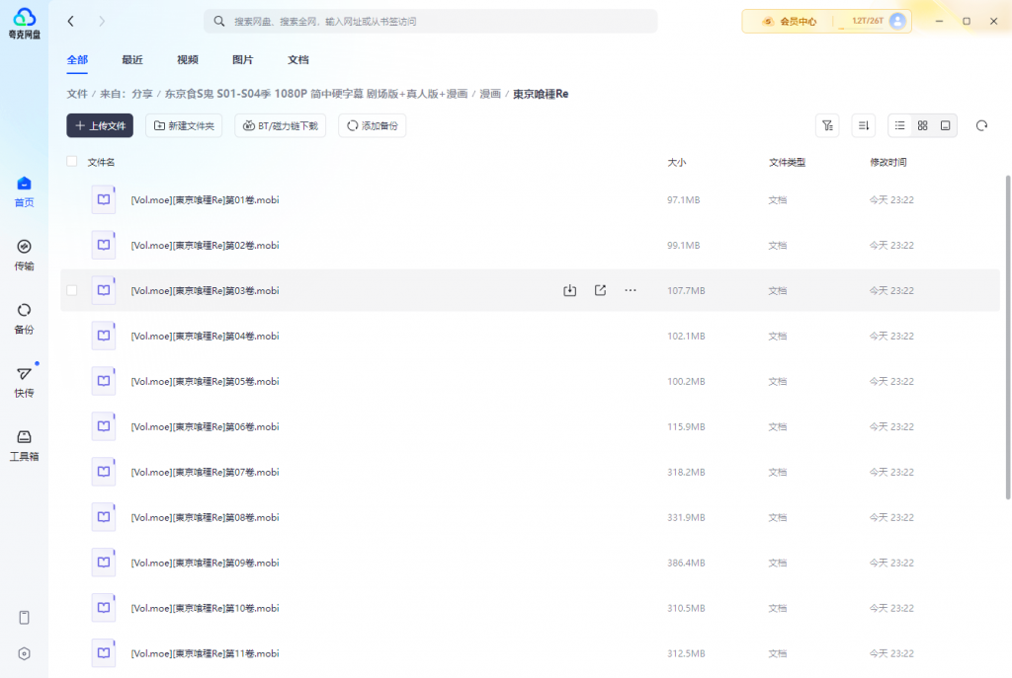
Task: Click the 文件 breadcrumb link
Action: click(77, 94)
